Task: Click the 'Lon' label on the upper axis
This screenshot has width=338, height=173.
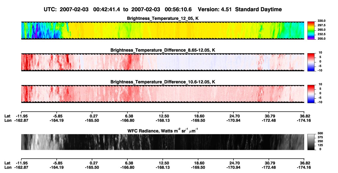Action: point(8,120)
